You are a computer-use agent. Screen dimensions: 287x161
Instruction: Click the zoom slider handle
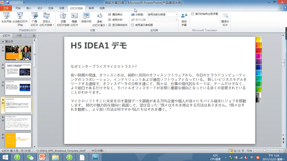(x=264, y=151)
